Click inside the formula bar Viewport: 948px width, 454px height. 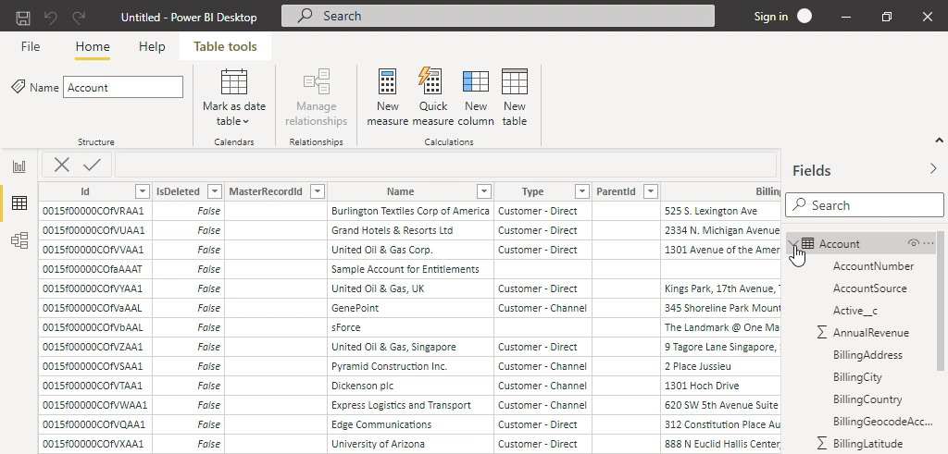tap(445, 165)
